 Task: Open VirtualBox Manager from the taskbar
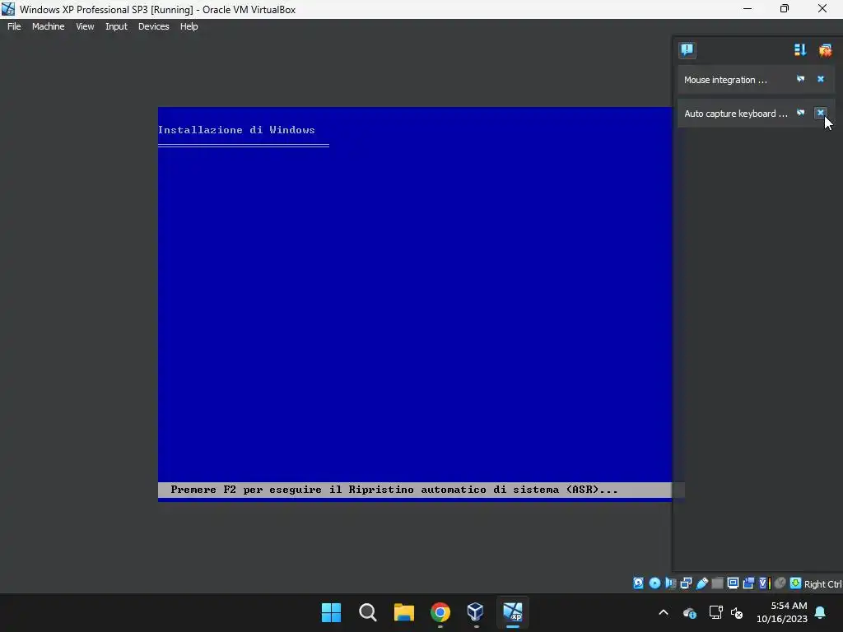point(476,612)
